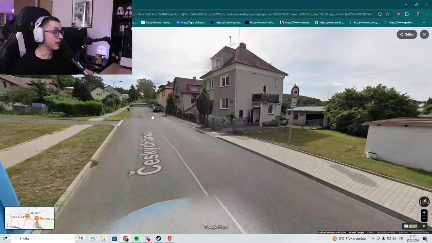Click the Sdílet share button
The width and height of the screenshot is (432, 243).
point(407,34)
